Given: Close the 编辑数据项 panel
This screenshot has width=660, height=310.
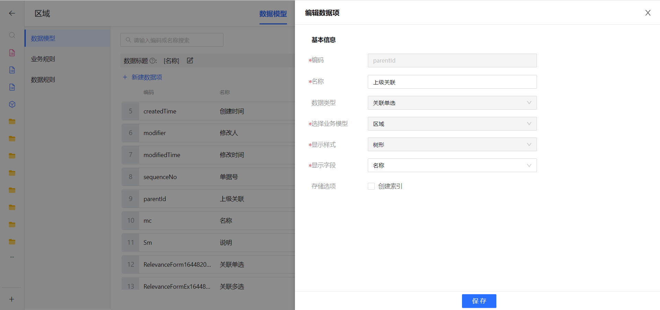Looking at the screenshot, I should click(x=648, y=13).
